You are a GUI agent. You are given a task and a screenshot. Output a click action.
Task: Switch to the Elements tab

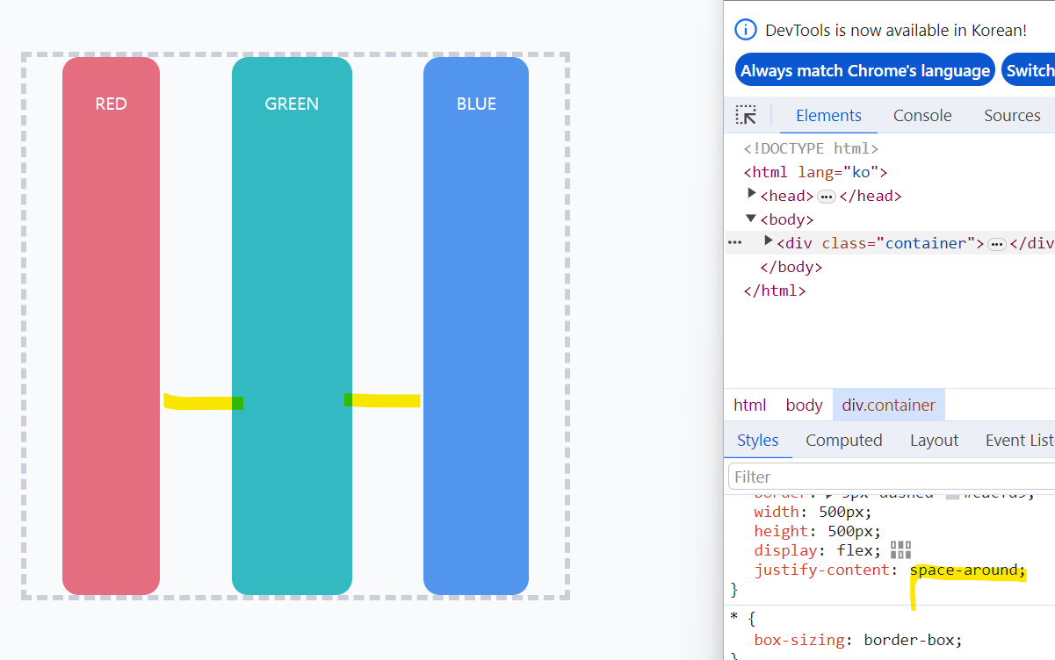[828, 115]
